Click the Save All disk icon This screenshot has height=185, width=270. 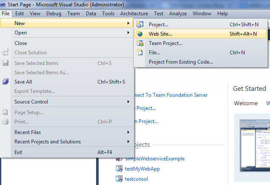point(6,82)
